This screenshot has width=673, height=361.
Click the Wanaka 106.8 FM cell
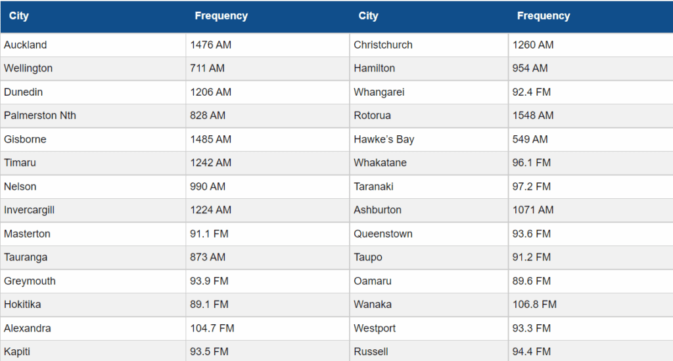(x=534, y=305)
